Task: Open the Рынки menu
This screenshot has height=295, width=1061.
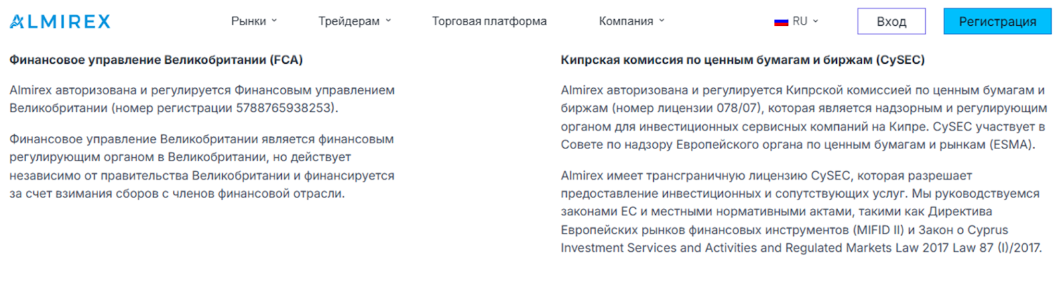Action: tap(248, 21)
